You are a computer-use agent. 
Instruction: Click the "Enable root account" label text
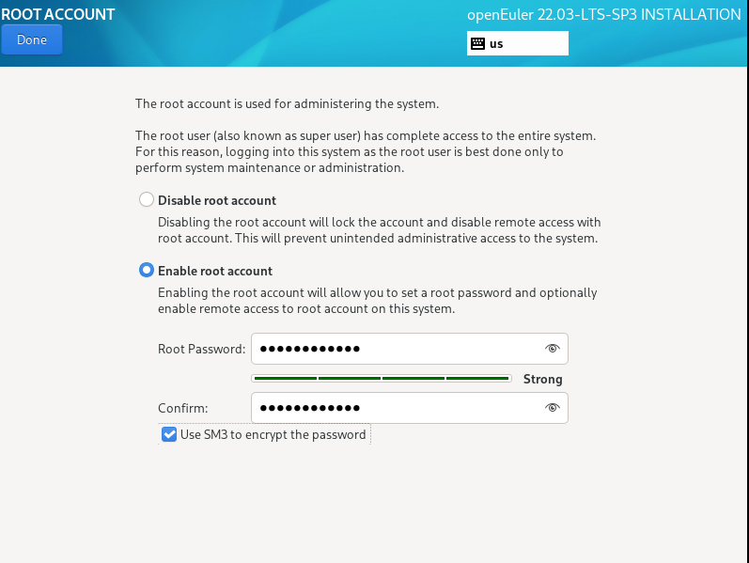coord(215,271)
